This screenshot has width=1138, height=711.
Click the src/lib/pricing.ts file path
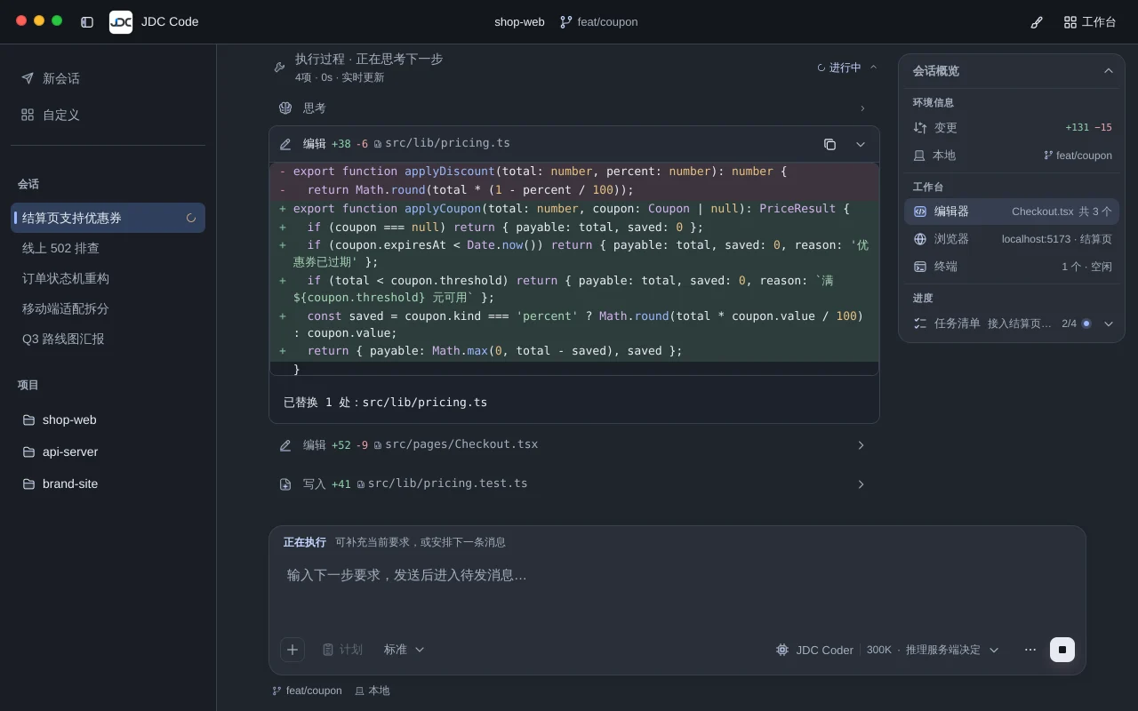(x=447, y=143)
